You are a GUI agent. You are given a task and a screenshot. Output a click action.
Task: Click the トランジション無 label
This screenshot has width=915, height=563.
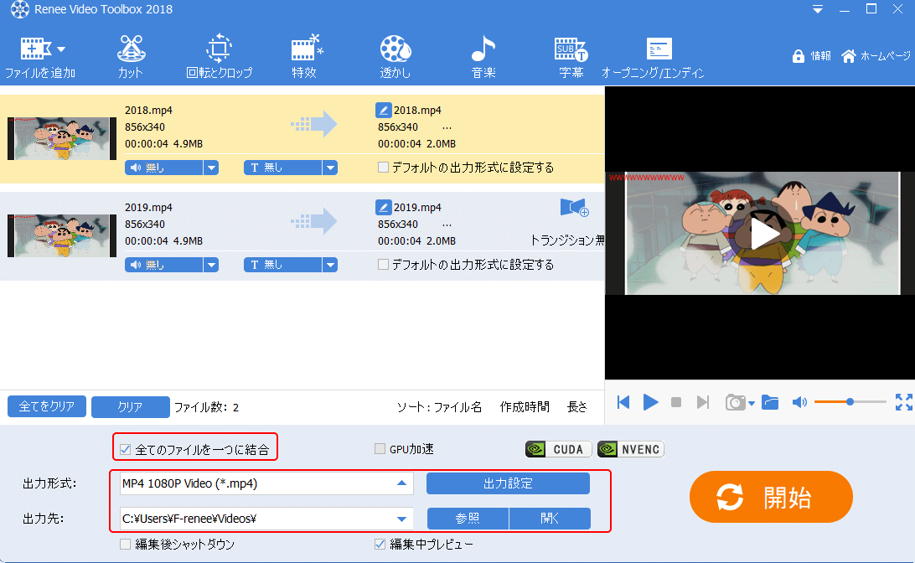(566, 240)
